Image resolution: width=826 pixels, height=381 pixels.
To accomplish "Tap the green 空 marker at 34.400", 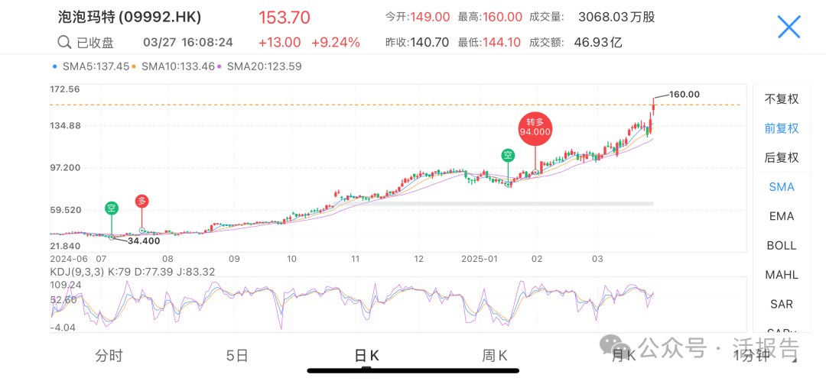I will coord(111,208).
